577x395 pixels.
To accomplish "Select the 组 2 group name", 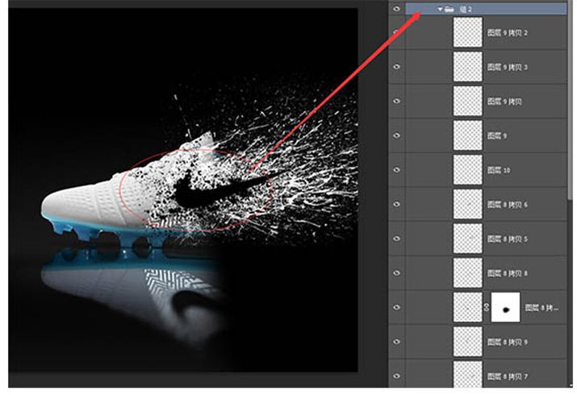I will pyautogui.click(x=465, y=9).
